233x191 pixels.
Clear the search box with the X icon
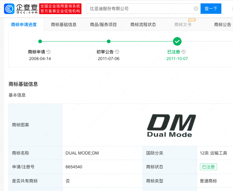[x=196, y=9]
